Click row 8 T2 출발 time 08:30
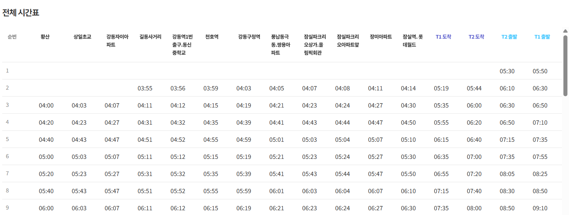This screenshot has height=215, width=574. [507, 191]
